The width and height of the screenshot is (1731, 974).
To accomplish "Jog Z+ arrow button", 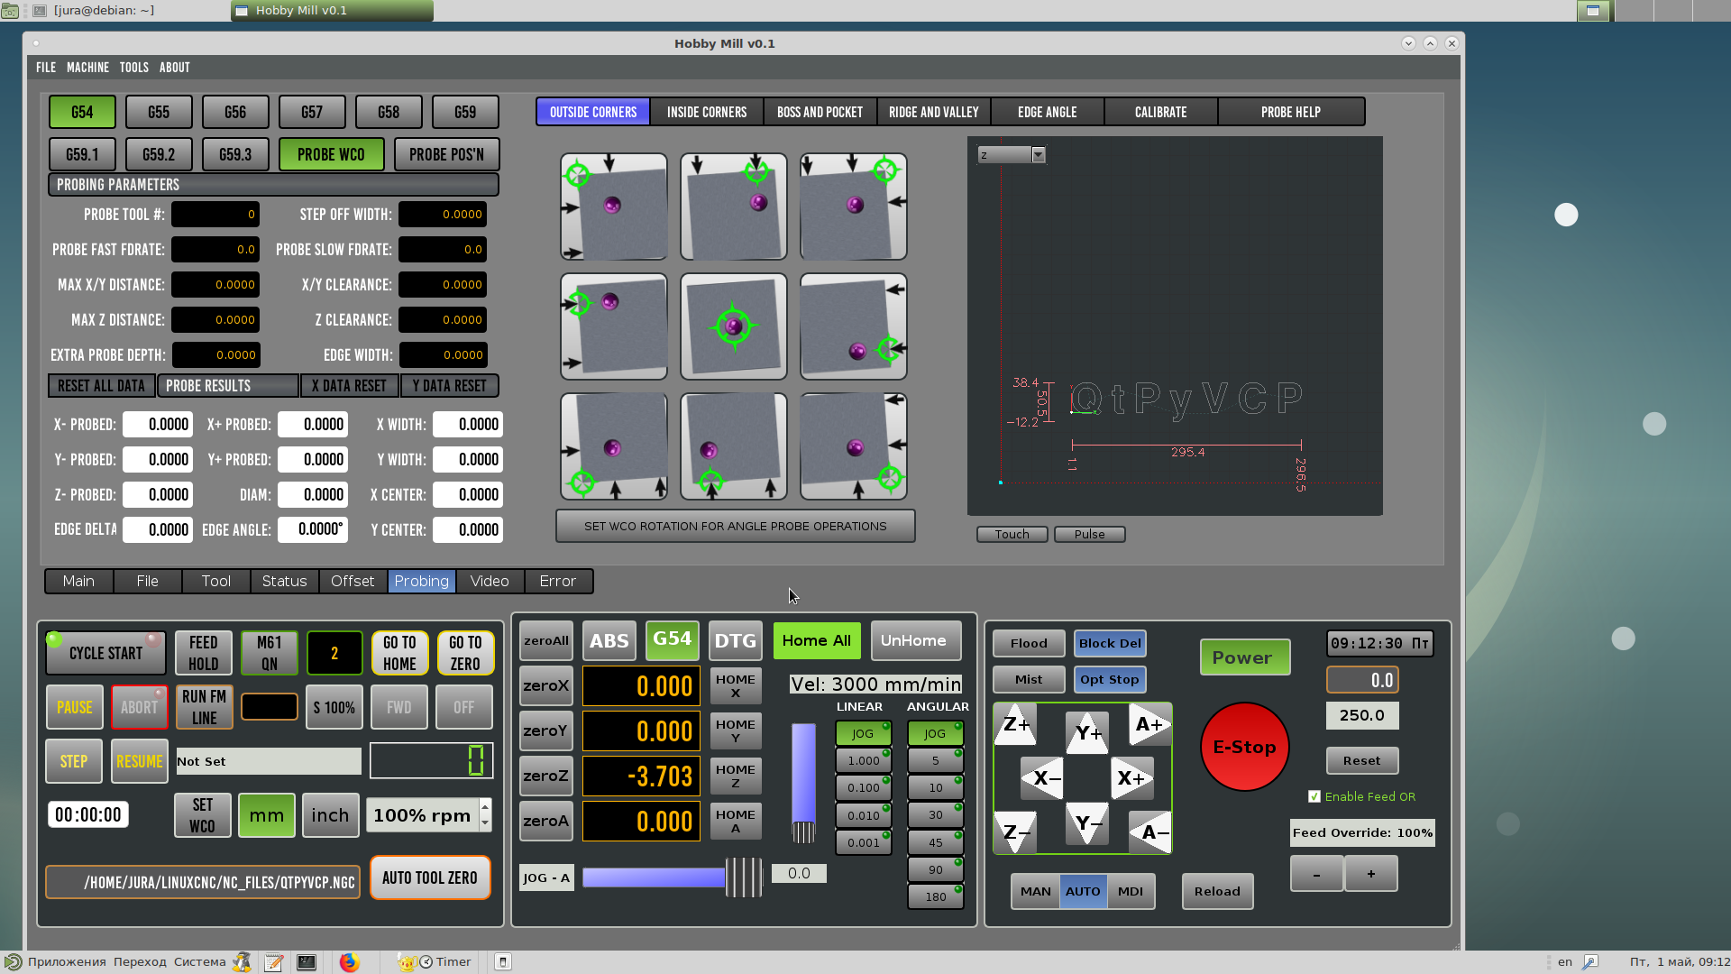I will coord(1016,724).
